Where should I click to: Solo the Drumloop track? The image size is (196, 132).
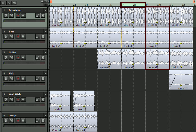point(6,16)
